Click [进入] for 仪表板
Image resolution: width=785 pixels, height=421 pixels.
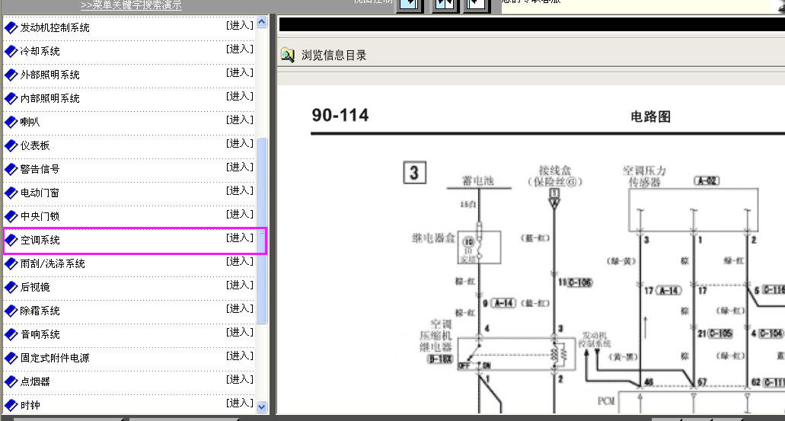(240, 143)
